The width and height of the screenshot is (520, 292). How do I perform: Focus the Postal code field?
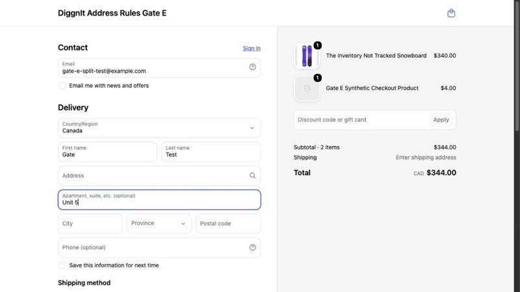(228, 223)
